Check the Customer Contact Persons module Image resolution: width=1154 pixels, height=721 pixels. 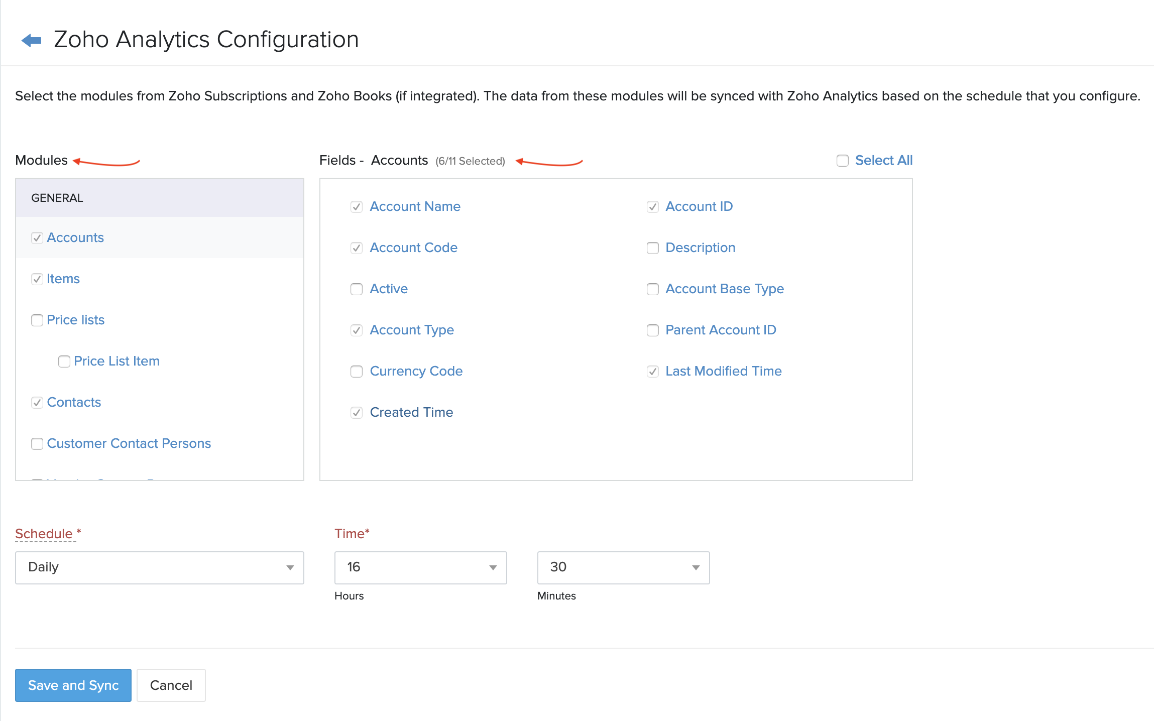pyautogui.click(x=37, y=444)
